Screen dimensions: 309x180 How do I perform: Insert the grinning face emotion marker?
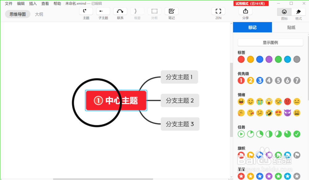(241, 101)
